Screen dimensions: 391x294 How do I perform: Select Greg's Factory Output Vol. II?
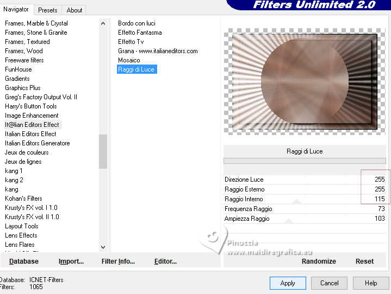41,97
